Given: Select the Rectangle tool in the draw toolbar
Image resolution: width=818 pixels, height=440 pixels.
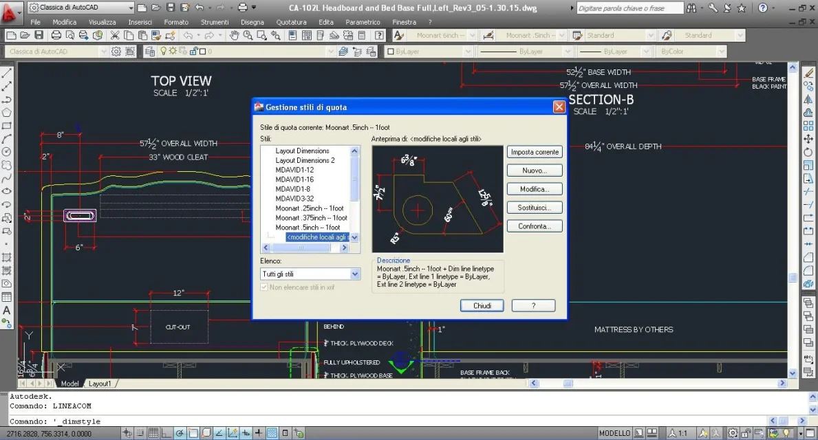Looking at the screenshot, I should tap(7, 126).
